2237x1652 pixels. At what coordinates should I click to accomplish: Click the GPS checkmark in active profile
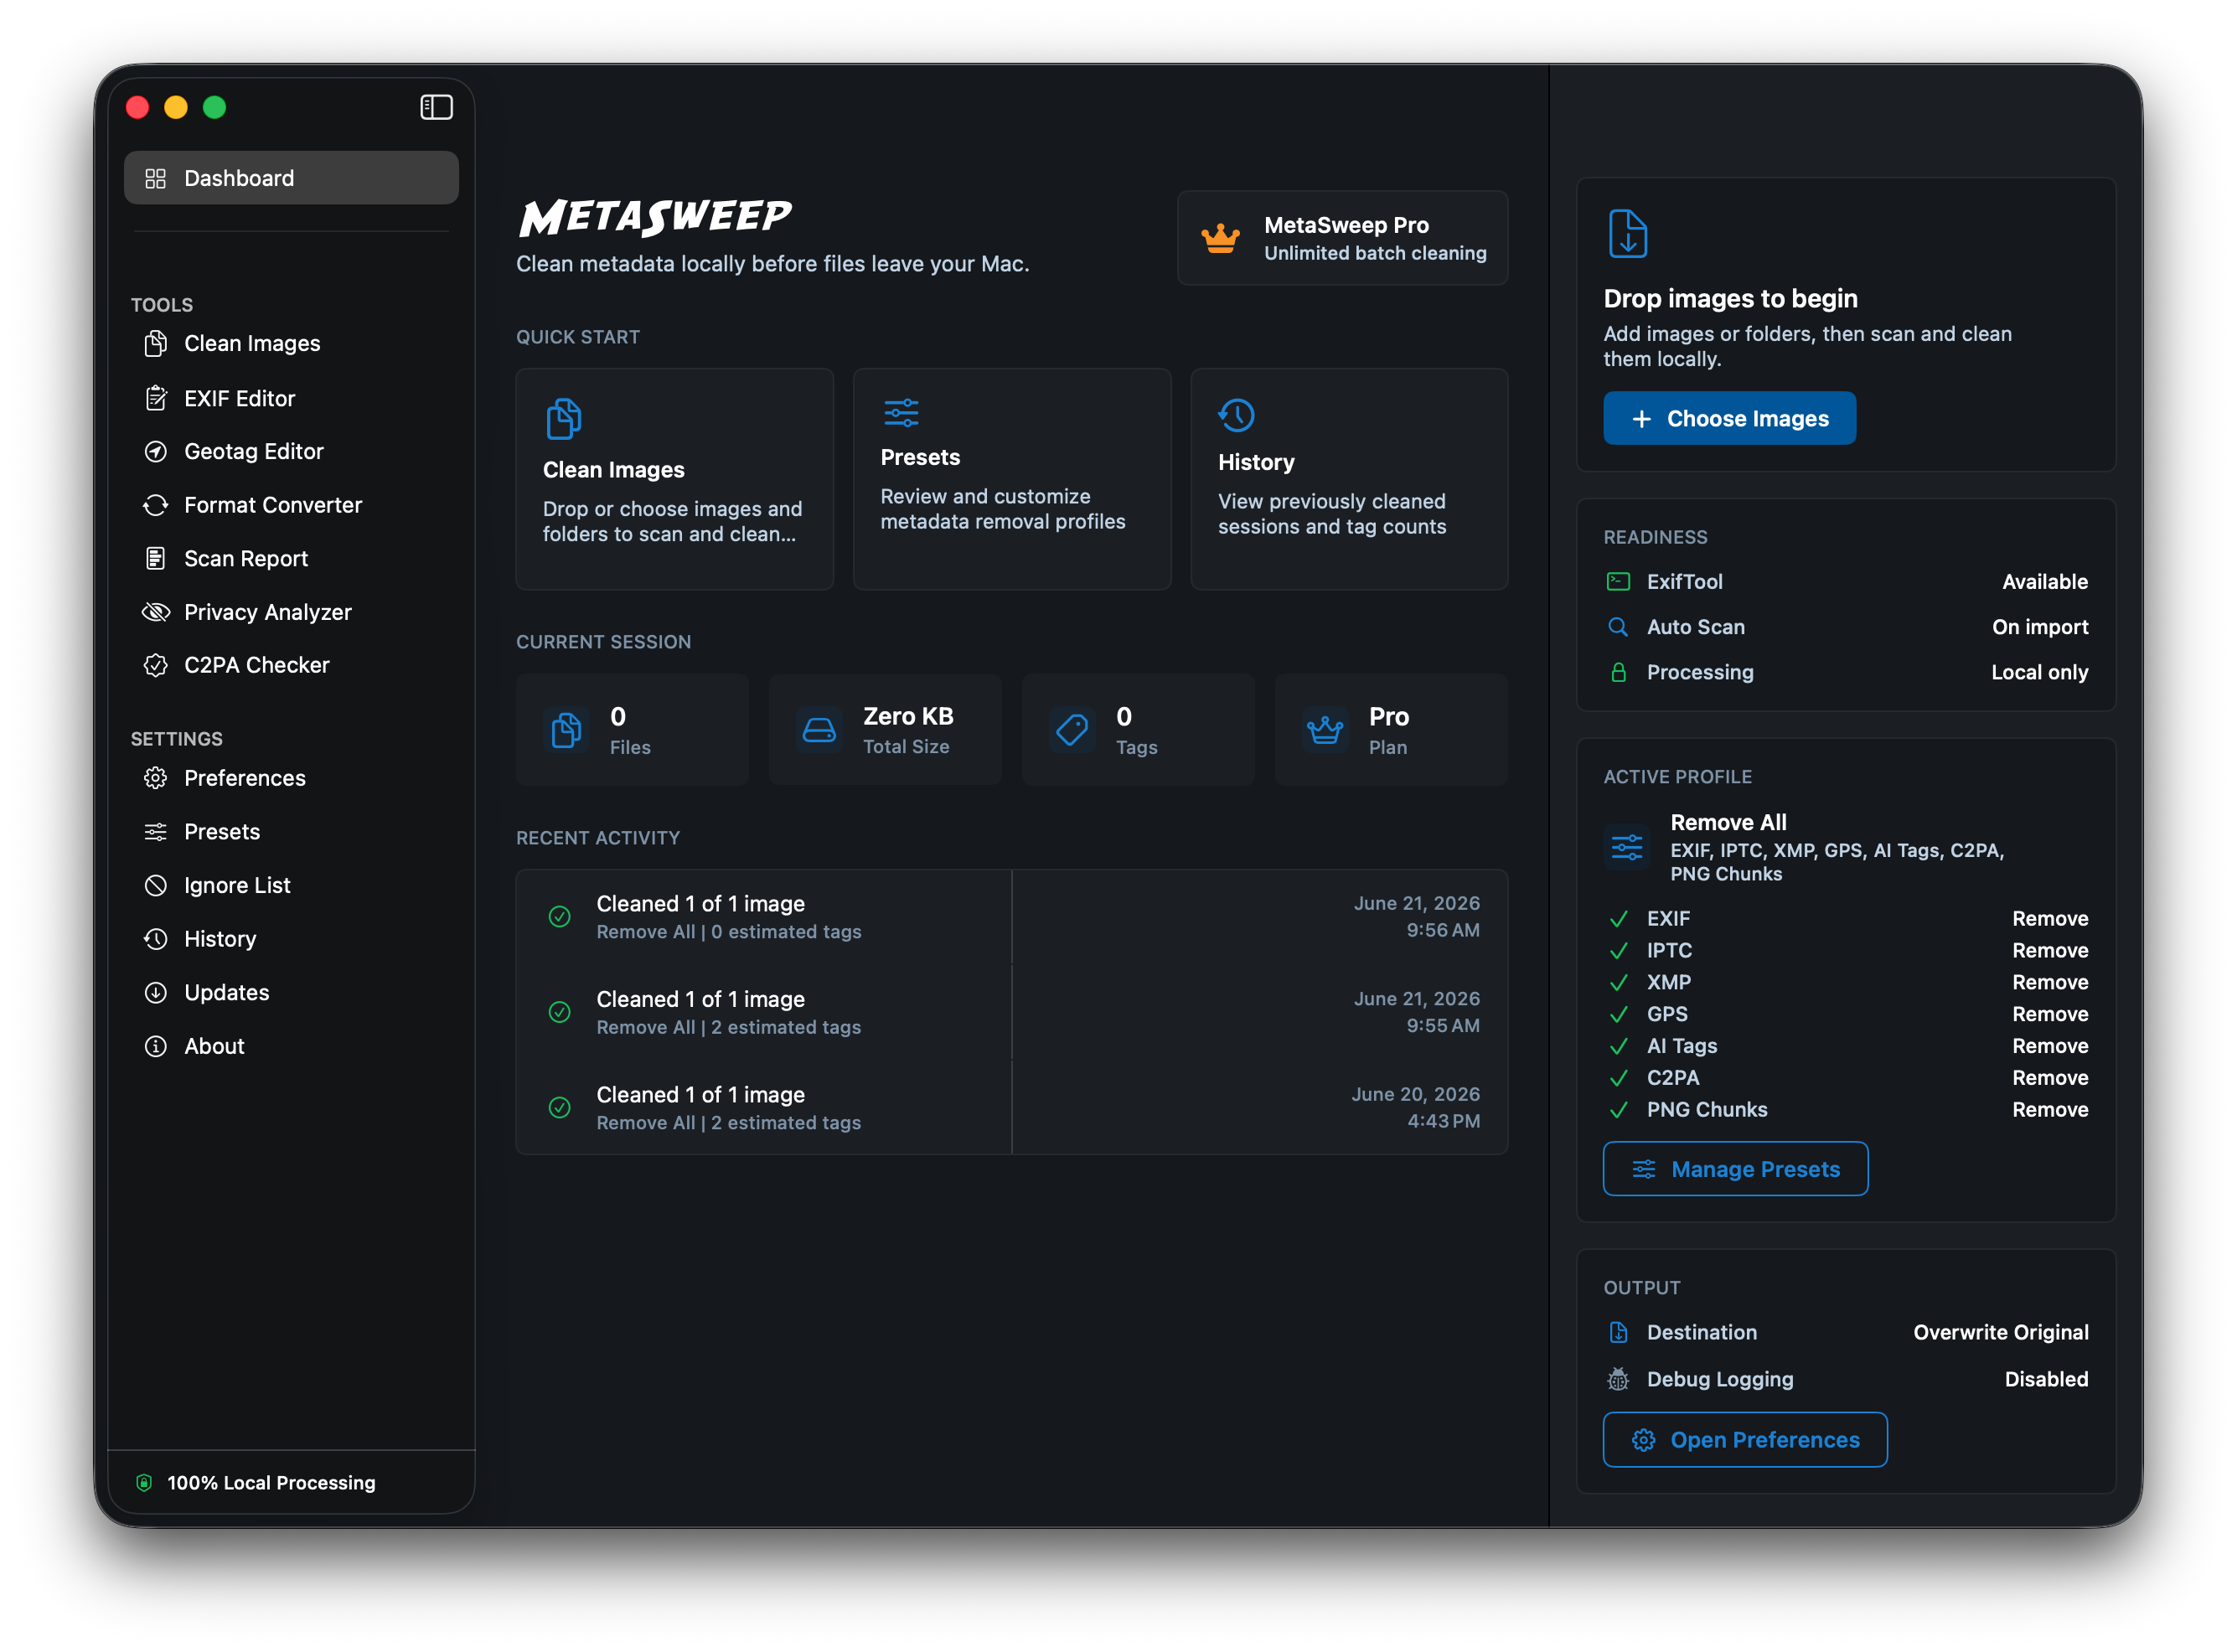pos(1618,1014)
